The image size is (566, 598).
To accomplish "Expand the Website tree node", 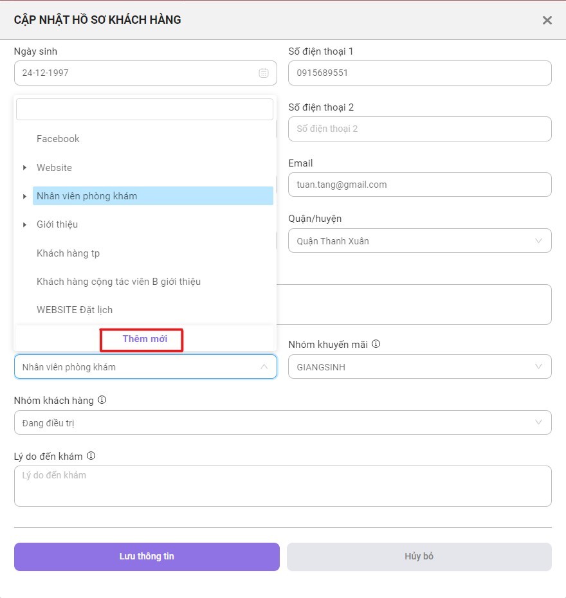I will tap(24, 167).
